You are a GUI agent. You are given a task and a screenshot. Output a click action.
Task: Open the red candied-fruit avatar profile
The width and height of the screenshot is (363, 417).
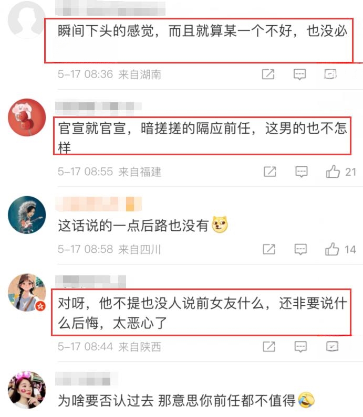coord(27,117)
